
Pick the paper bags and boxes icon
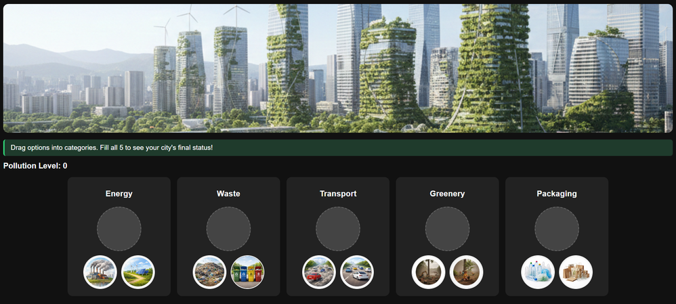tap(576, 272)
